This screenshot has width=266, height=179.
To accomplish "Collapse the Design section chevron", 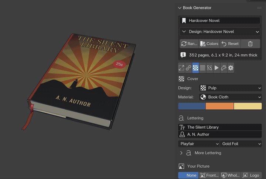I will pos(184,32).
